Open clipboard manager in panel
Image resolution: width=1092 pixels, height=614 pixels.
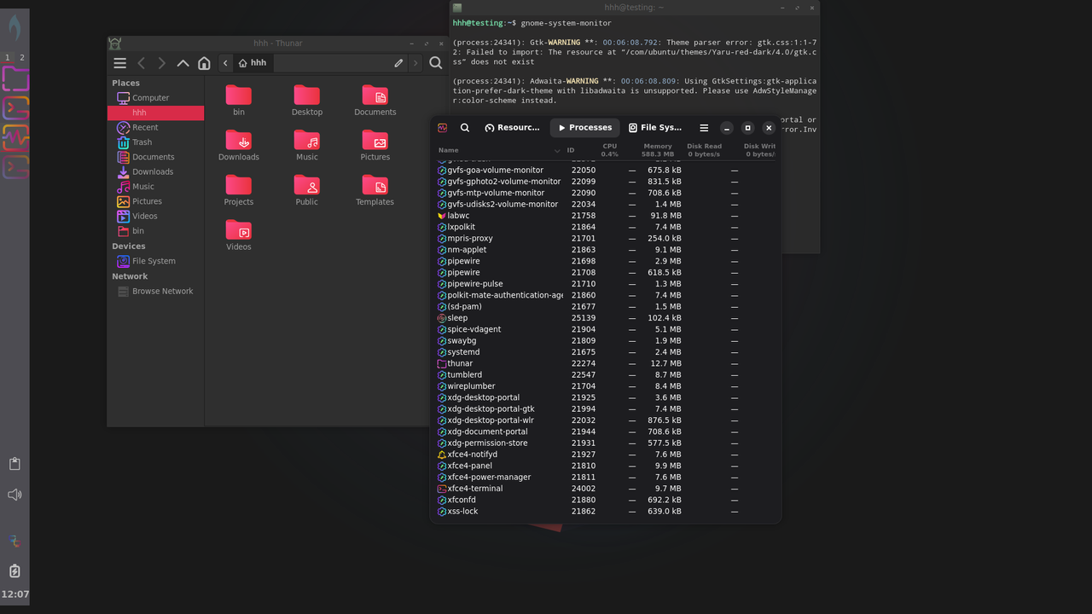tap(15, 464)
